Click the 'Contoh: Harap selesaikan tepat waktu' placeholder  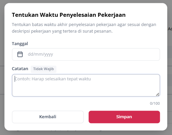click(x=53, y=79)
